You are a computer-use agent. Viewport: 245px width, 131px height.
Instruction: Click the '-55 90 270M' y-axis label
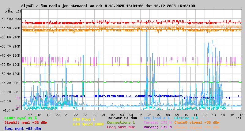[10, 28]
